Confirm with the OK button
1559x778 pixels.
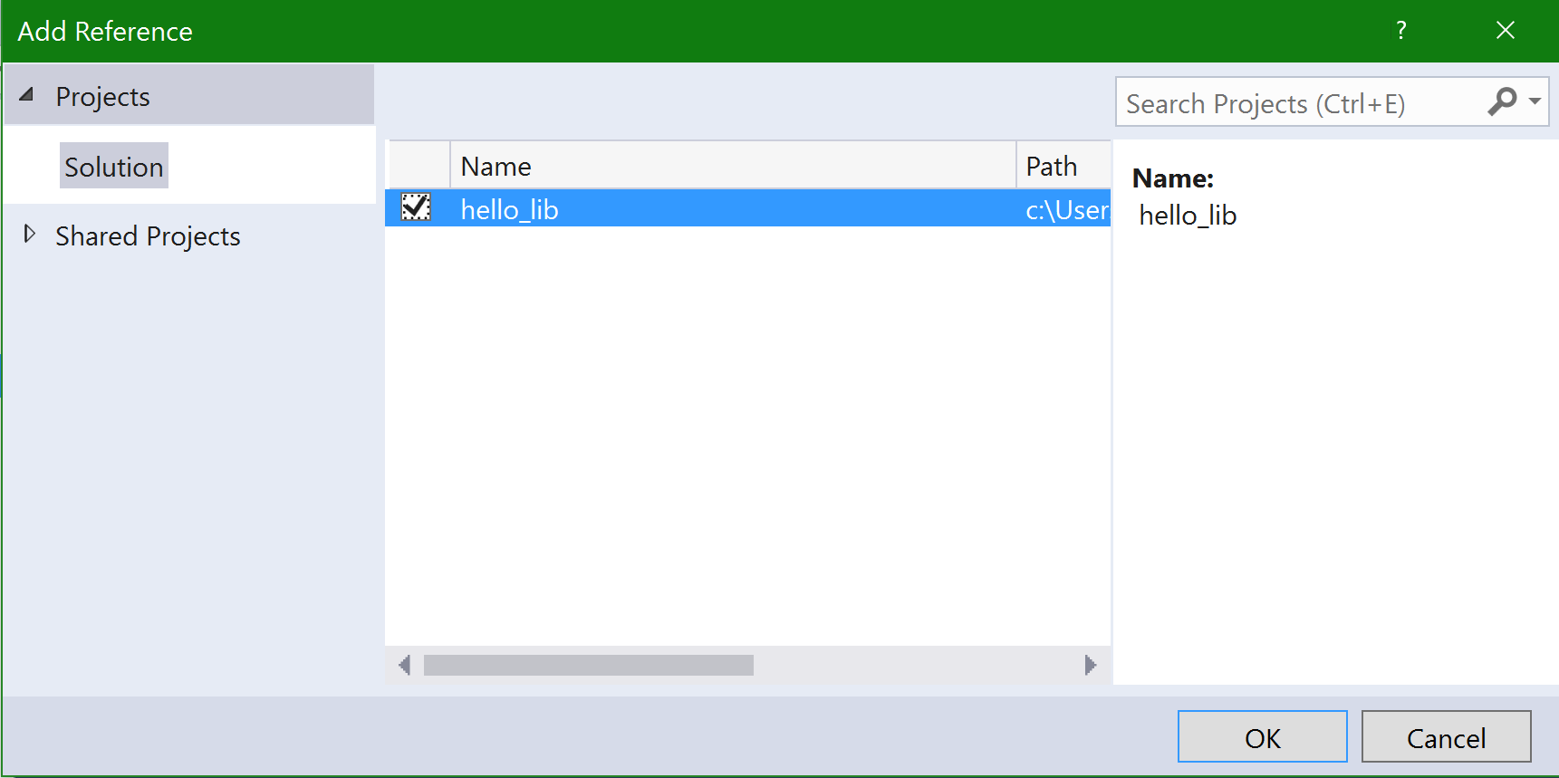click(1261, 737)
